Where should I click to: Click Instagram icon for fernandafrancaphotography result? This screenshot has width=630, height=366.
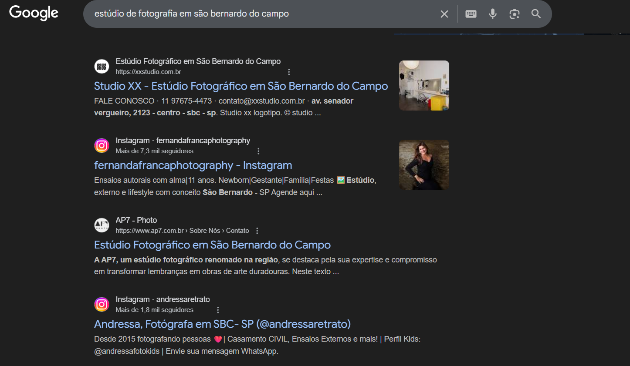point(102,146)
